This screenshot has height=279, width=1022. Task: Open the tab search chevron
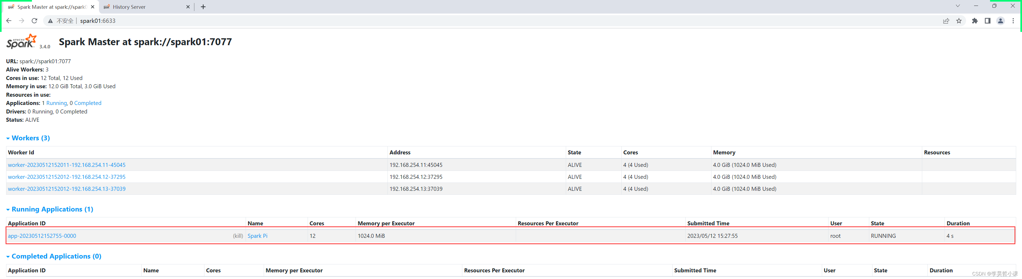[958, 6]
